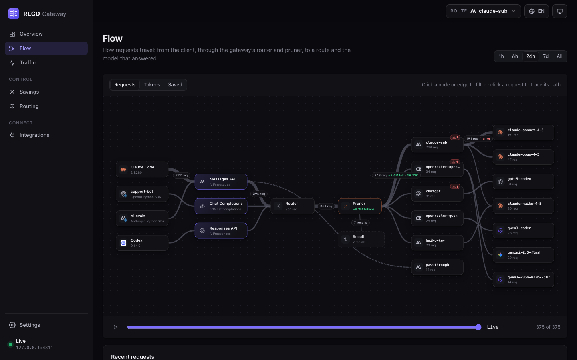Click the 248 req tokens edge label

point(396,175)
